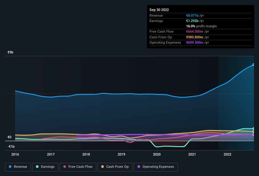Screen dimensions: 259x176
Task: Click the blue Revenue legend dot
Action: click(10, 167)
